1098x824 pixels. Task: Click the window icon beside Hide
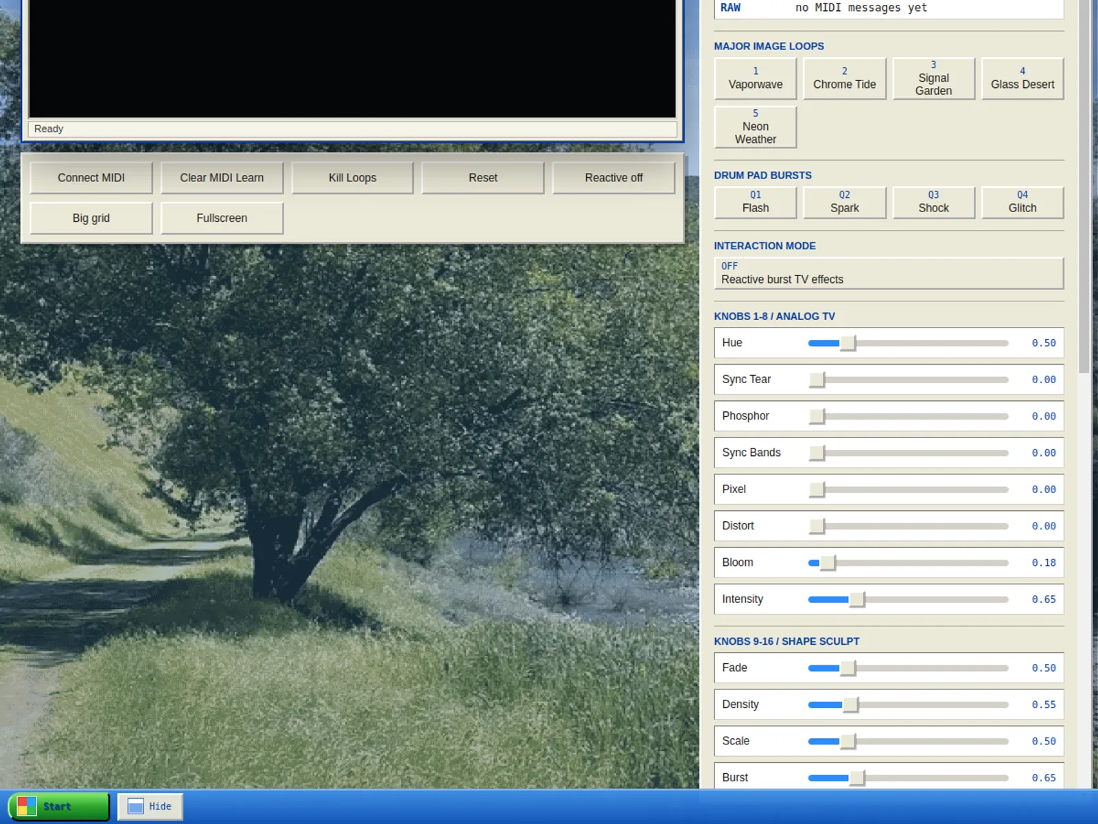136,807
